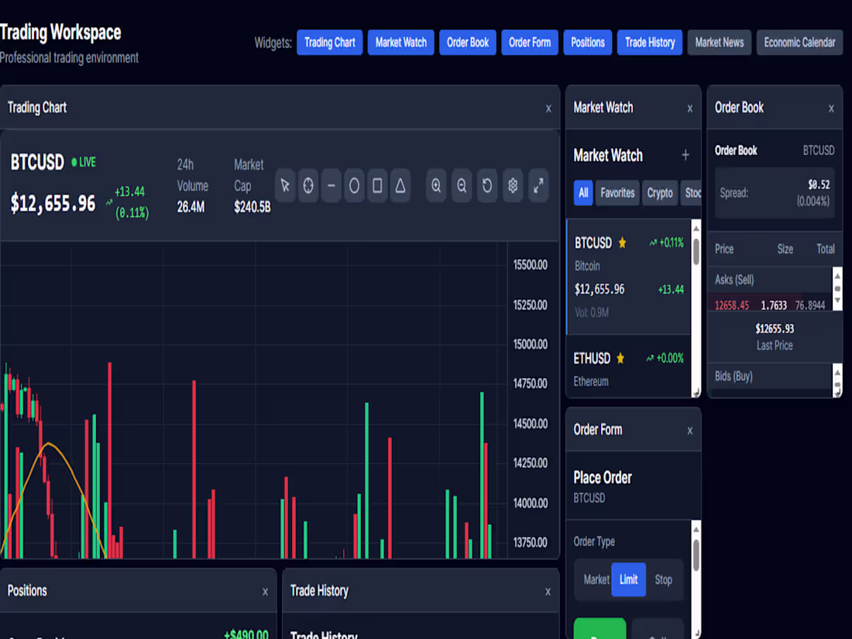Open the chart settings gear
Screen dimensions: 852x639
512,186
